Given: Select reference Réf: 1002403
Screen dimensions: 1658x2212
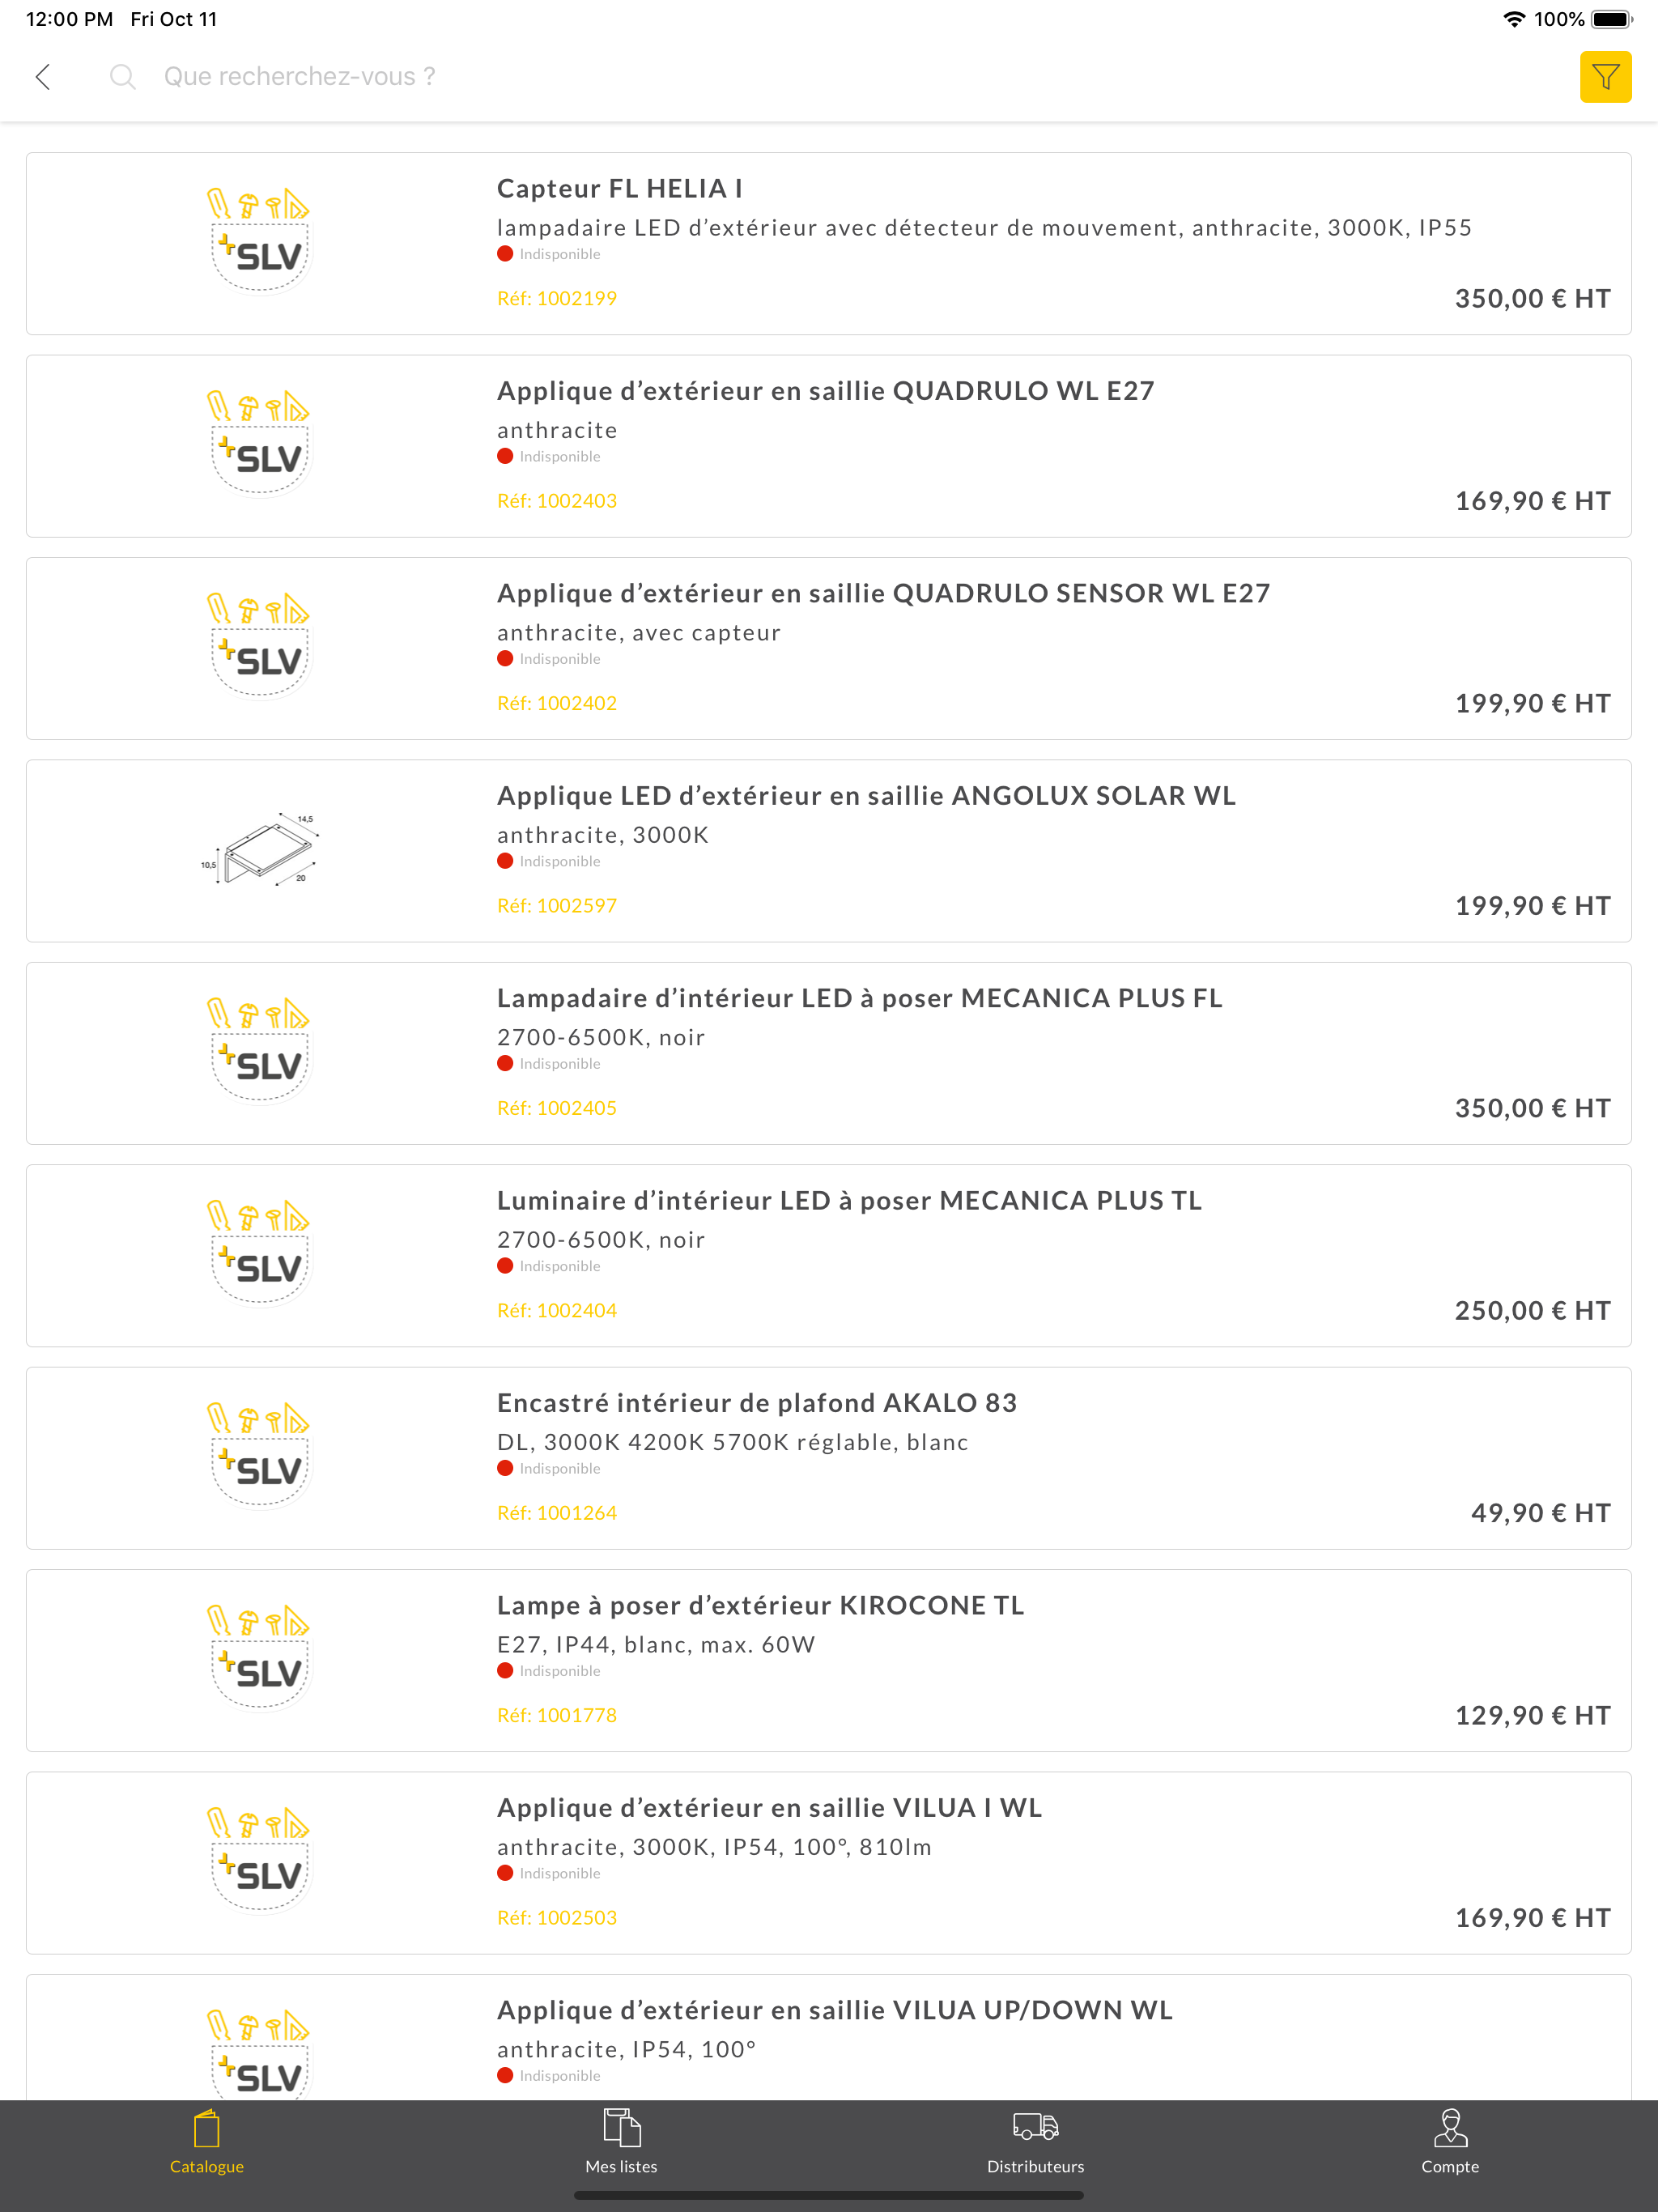Looking at the screenshot, I should 557,500.
